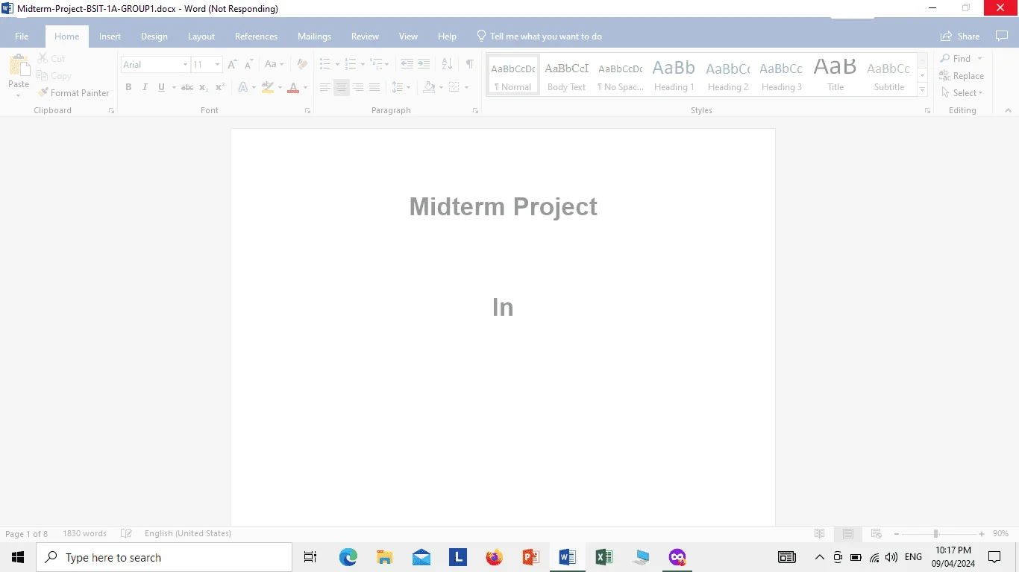
Task: Open Microsoft Edge from taskbar
Action: [x=348, y=557]
